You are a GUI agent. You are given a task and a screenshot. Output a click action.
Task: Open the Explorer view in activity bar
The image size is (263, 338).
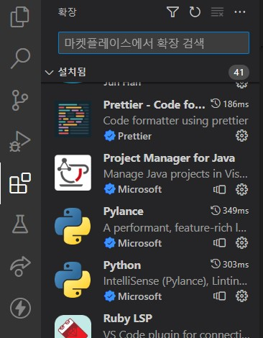(x=20, y=17)
